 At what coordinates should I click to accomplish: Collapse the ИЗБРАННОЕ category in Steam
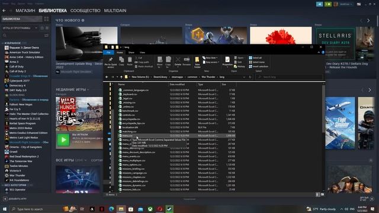coord(2,43)
